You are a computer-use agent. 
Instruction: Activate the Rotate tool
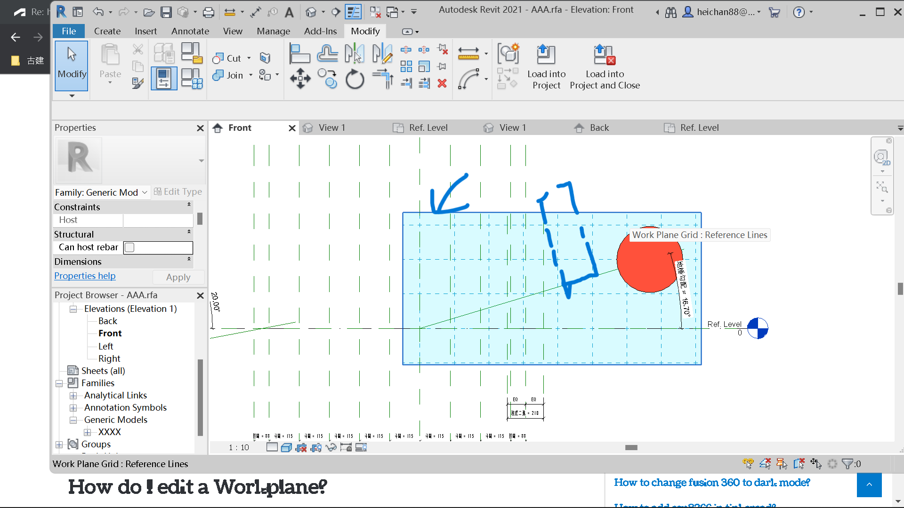[355, 79]
